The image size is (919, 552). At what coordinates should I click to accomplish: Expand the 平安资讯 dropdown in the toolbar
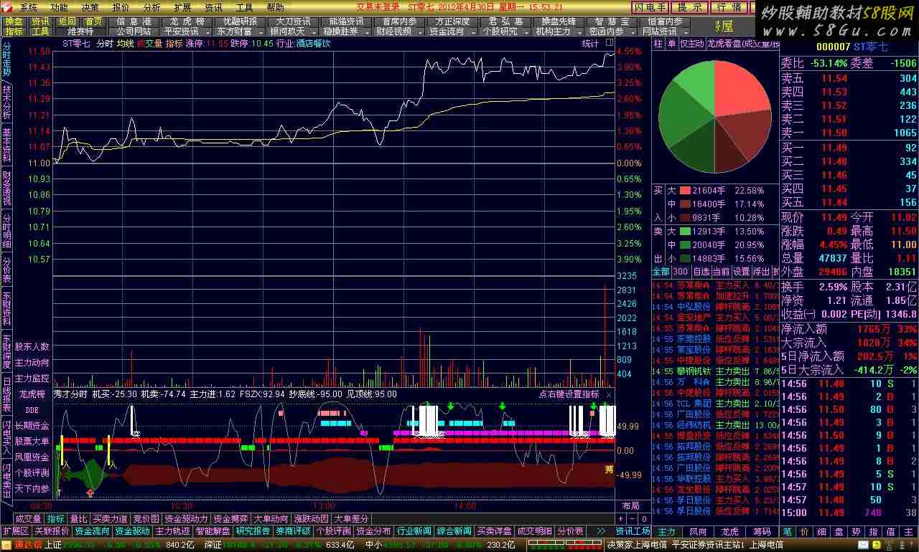(x=208, y=32)
